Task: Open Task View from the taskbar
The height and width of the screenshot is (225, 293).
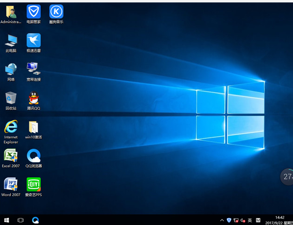Action: pyautogui.click(x=20, y=220)
